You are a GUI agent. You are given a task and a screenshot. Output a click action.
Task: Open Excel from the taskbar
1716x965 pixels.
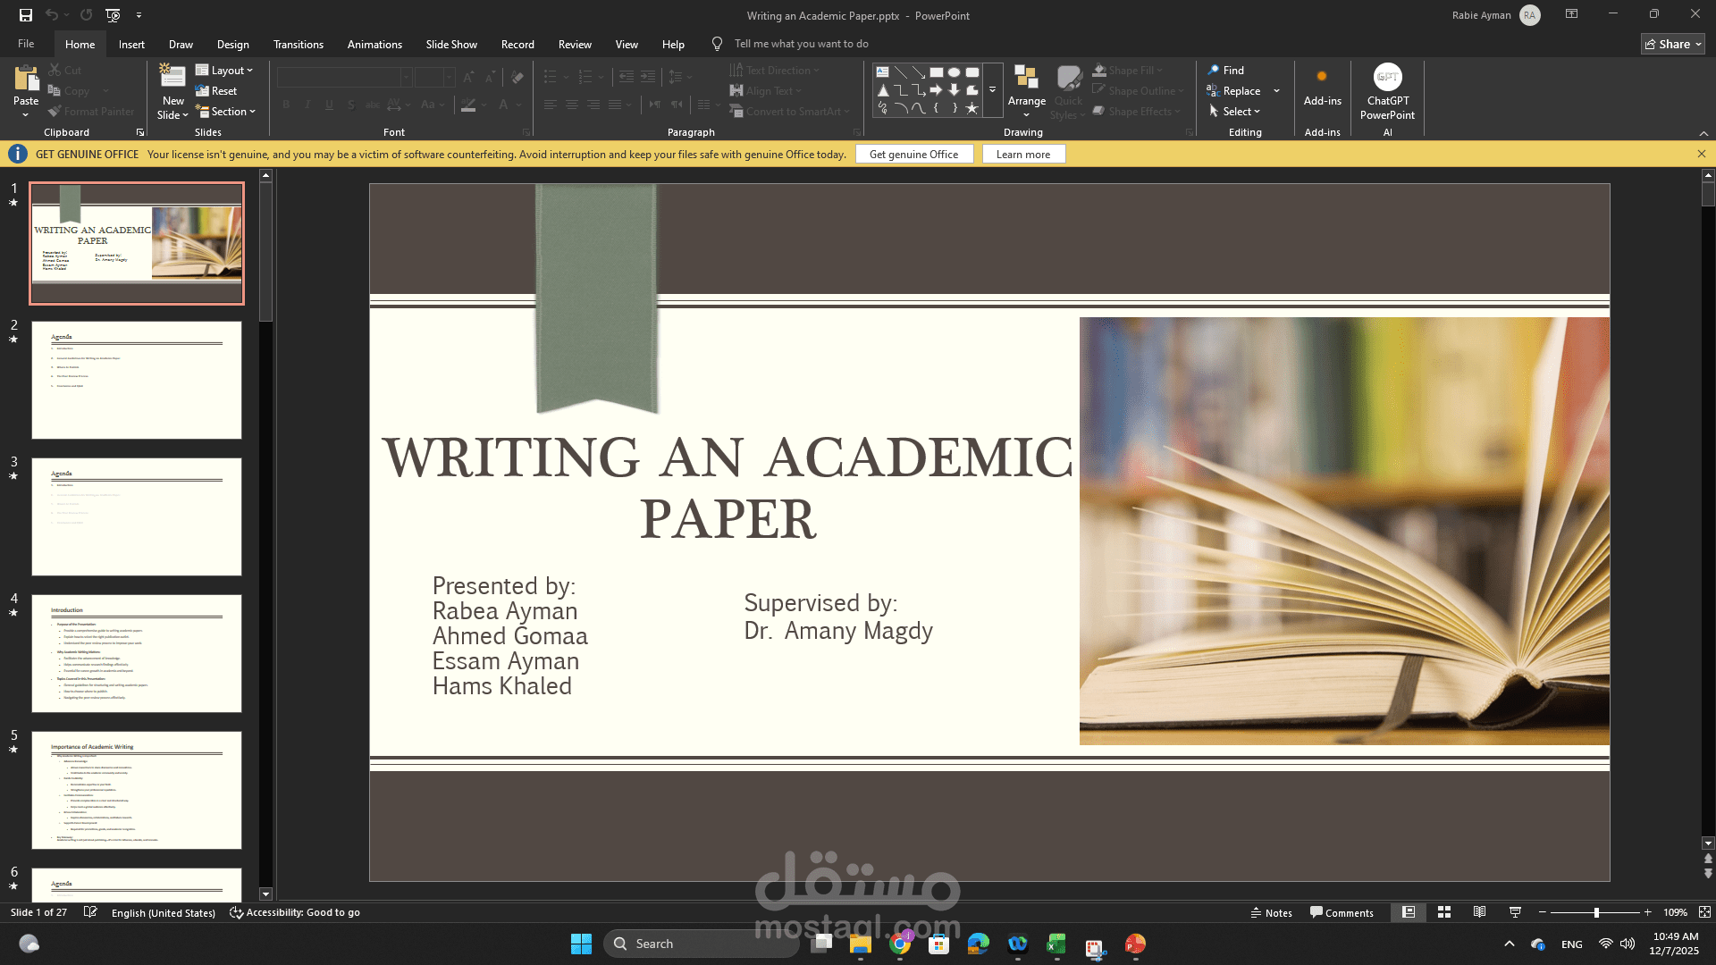[1056, 944]
